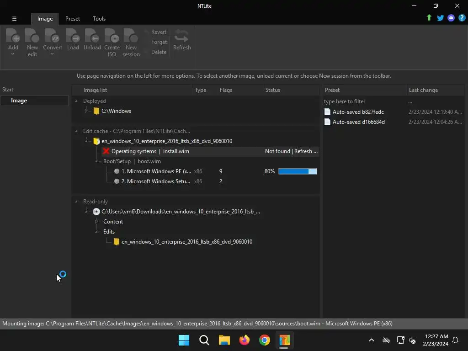The height and width of the screenshot is (351, 468).
Task: Switch to the Tools tab
Action: click(99, 18)
